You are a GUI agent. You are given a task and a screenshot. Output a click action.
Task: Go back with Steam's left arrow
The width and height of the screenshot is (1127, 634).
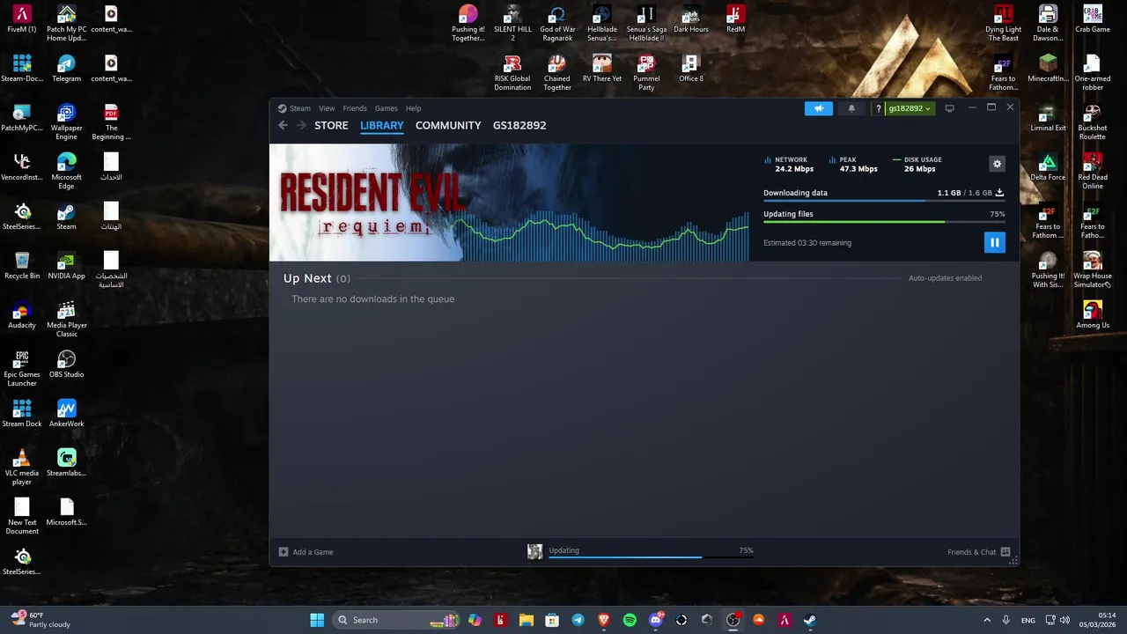[x=283, y=125]
